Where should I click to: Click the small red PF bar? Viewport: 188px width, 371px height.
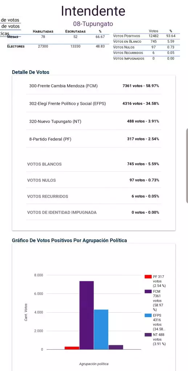[x=72, y=348]
